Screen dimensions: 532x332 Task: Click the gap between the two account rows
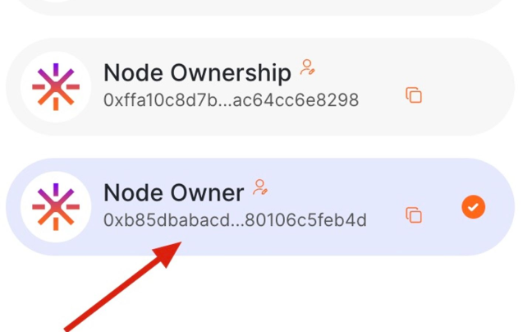click(263, 147)
